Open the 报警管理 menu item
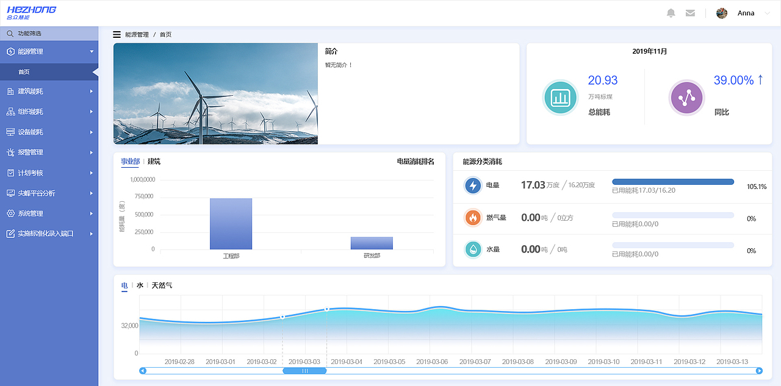This screenshot has height=386, width=781. pos(49,152)
